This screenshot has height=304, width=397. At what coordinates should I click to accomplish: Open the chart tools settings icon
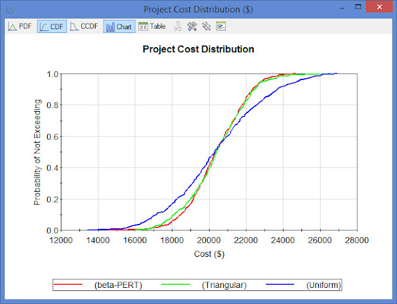pos(192,26)
